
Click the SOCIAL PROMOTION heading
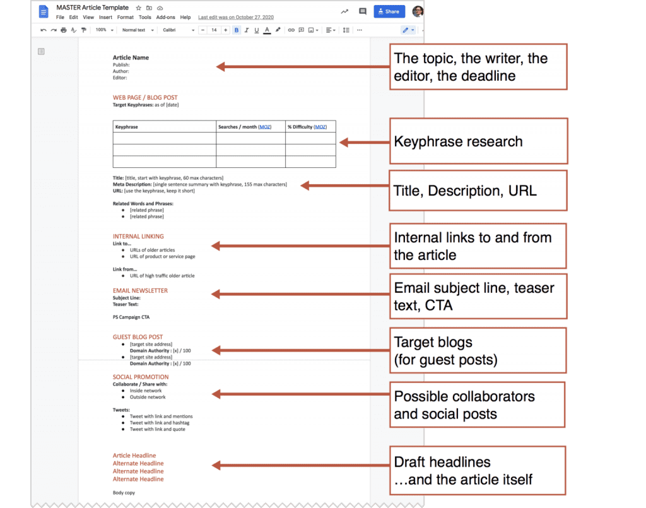point(141,377)
